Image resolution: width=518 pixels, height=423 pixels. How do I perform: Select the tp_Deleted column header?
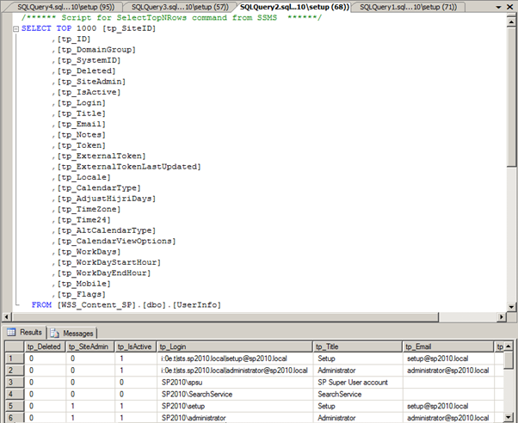[x=46, y=346]
